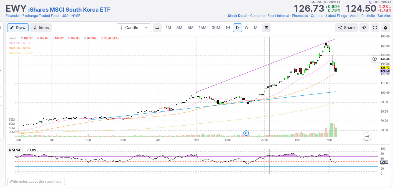The width and height of the screenshot is (393, 188).
Task: Click the Add to Portfolio link
Action: tap(362, 16)
